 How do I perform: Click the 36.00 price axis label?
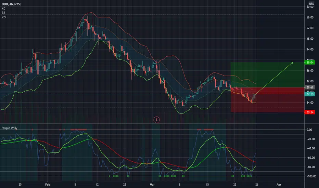[310, 70]
